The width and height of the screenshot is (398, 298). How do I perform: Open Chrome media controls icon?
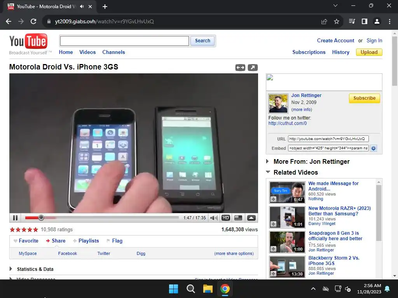pos(352,22)
